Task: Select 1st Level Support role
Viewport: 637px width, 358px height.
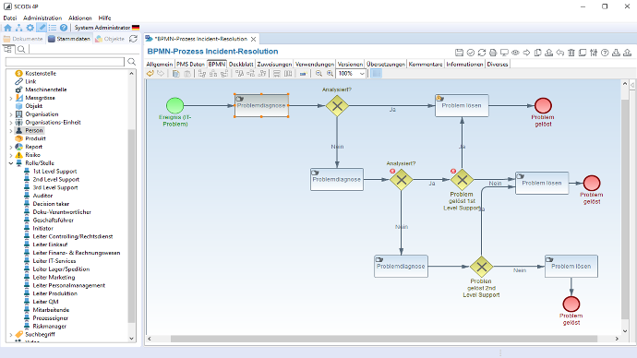Action: click(54, 172)
